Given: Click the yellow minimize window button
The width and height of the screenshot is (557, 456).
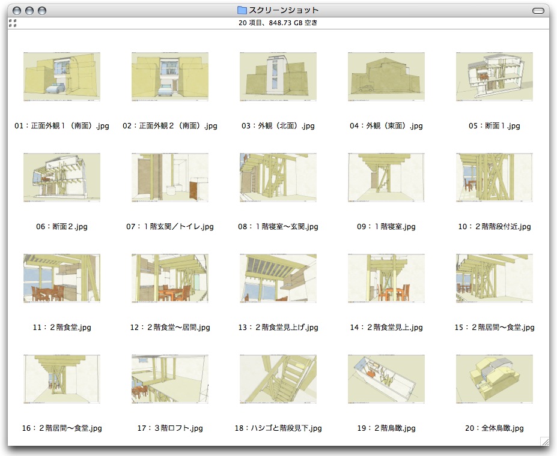Looking at the screenshot, I should (x=29, y=10).
